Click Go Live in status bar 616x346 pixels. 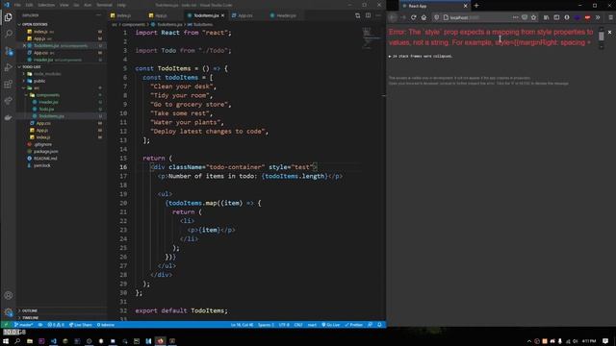pos(331,325)
